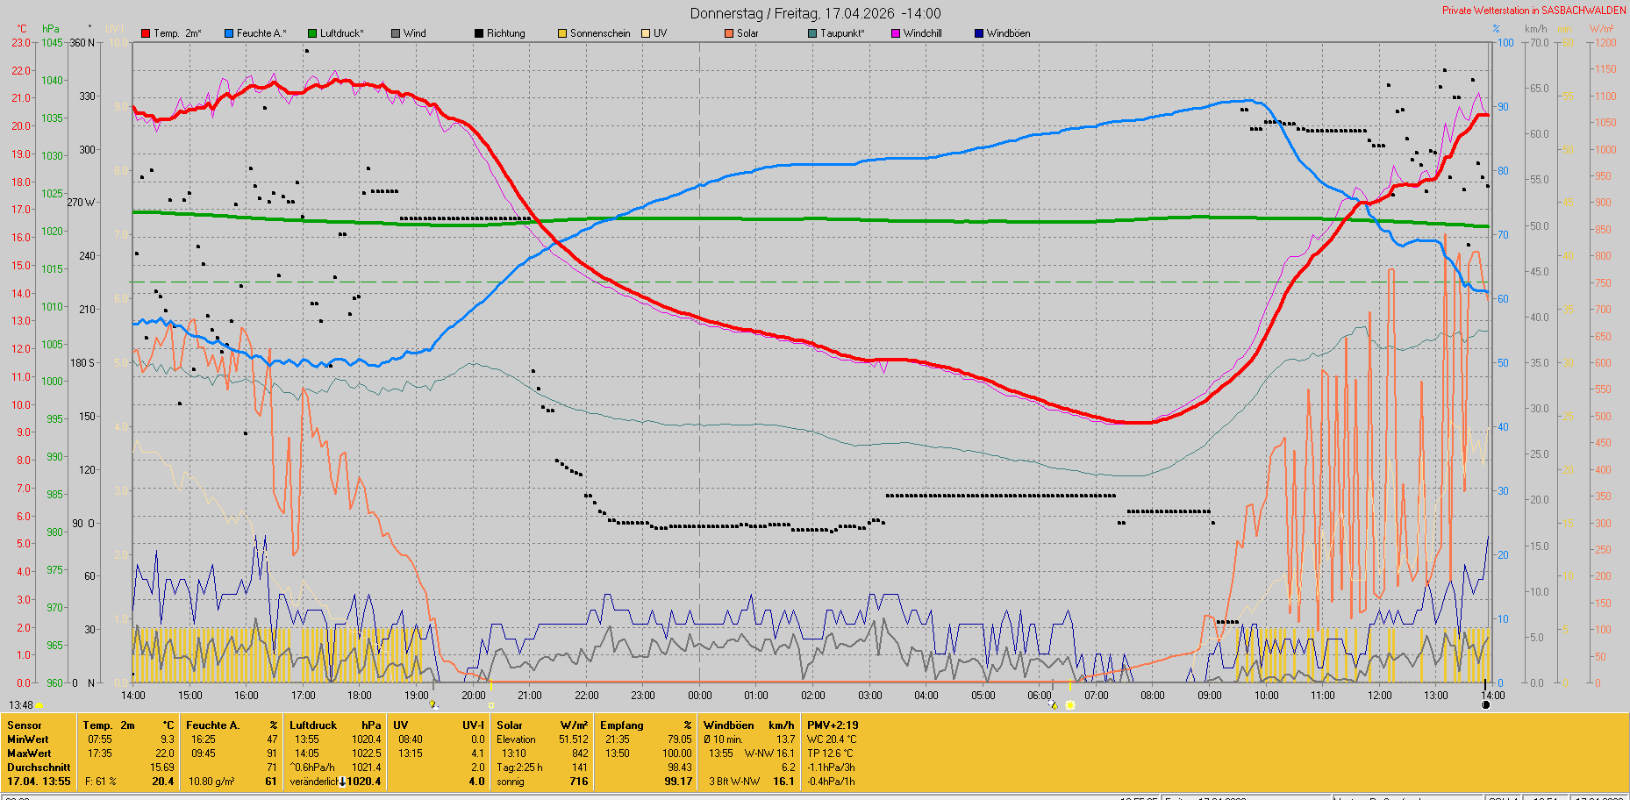Click the Donnerstag / Freitag date title
This screenshot has width=1630, height=800.
(815, 13)
